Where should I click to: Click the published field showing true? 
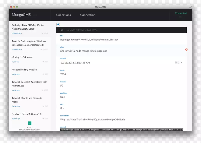point(63,97)
